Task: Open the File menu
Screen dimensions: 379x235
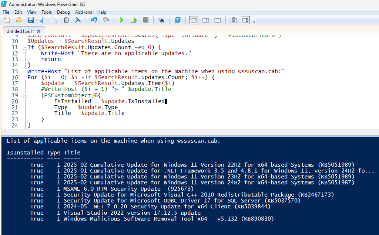Action: (x=6, y=12)
